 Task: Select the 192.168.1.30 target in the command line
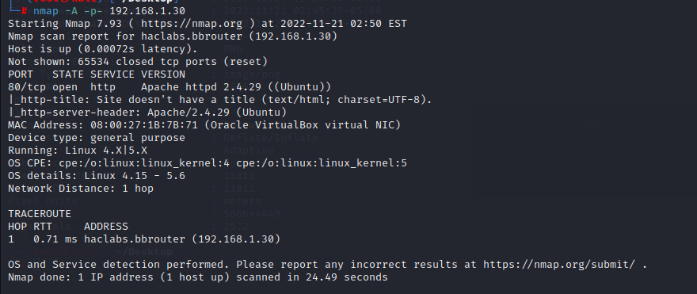147,10
